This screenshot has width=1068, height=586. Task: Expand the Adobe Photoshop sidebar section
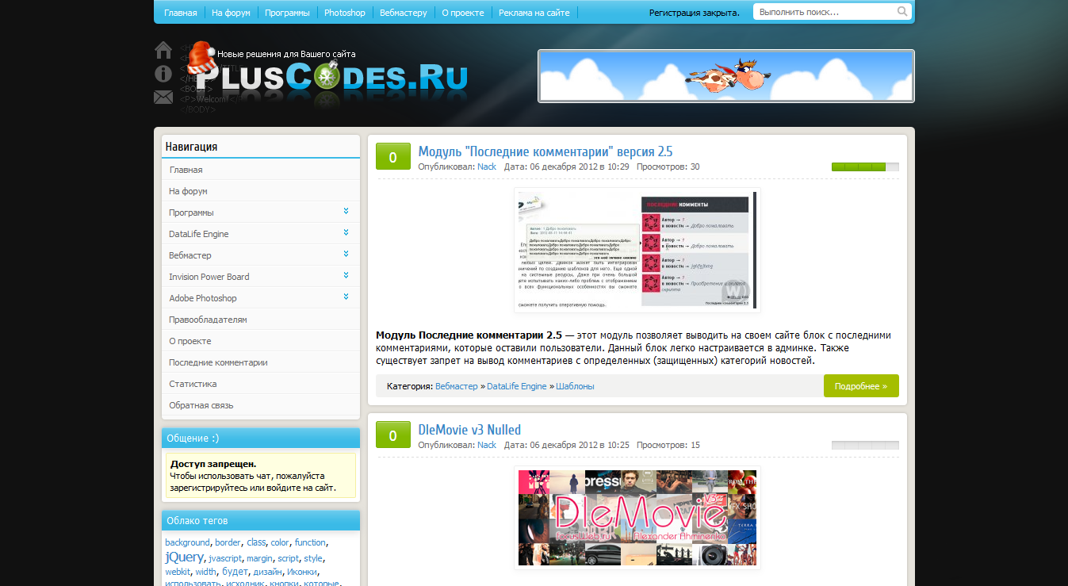pos(346,297)
